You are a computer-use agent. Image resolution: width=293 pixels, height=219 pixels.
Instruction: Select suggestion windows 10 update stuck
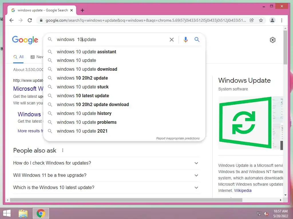click(x=124, y=87)
